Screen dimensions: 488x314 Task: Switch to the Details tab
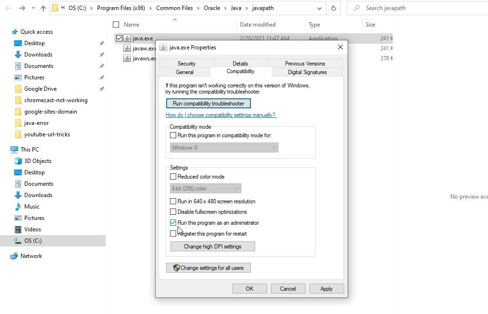coord(240,63)
